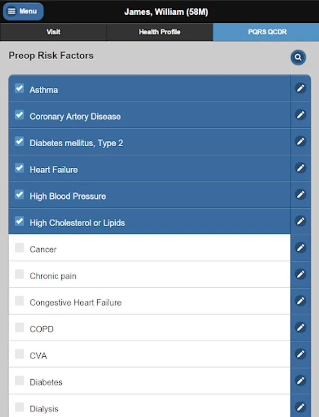This screenshot has width=319, height=417.
Task: Open the pencil editor for Heart Failure
Action: 301,168
